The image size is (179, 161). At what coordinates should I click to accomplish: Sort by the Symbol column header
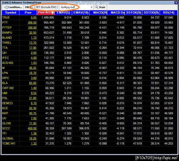click(11, 13)
